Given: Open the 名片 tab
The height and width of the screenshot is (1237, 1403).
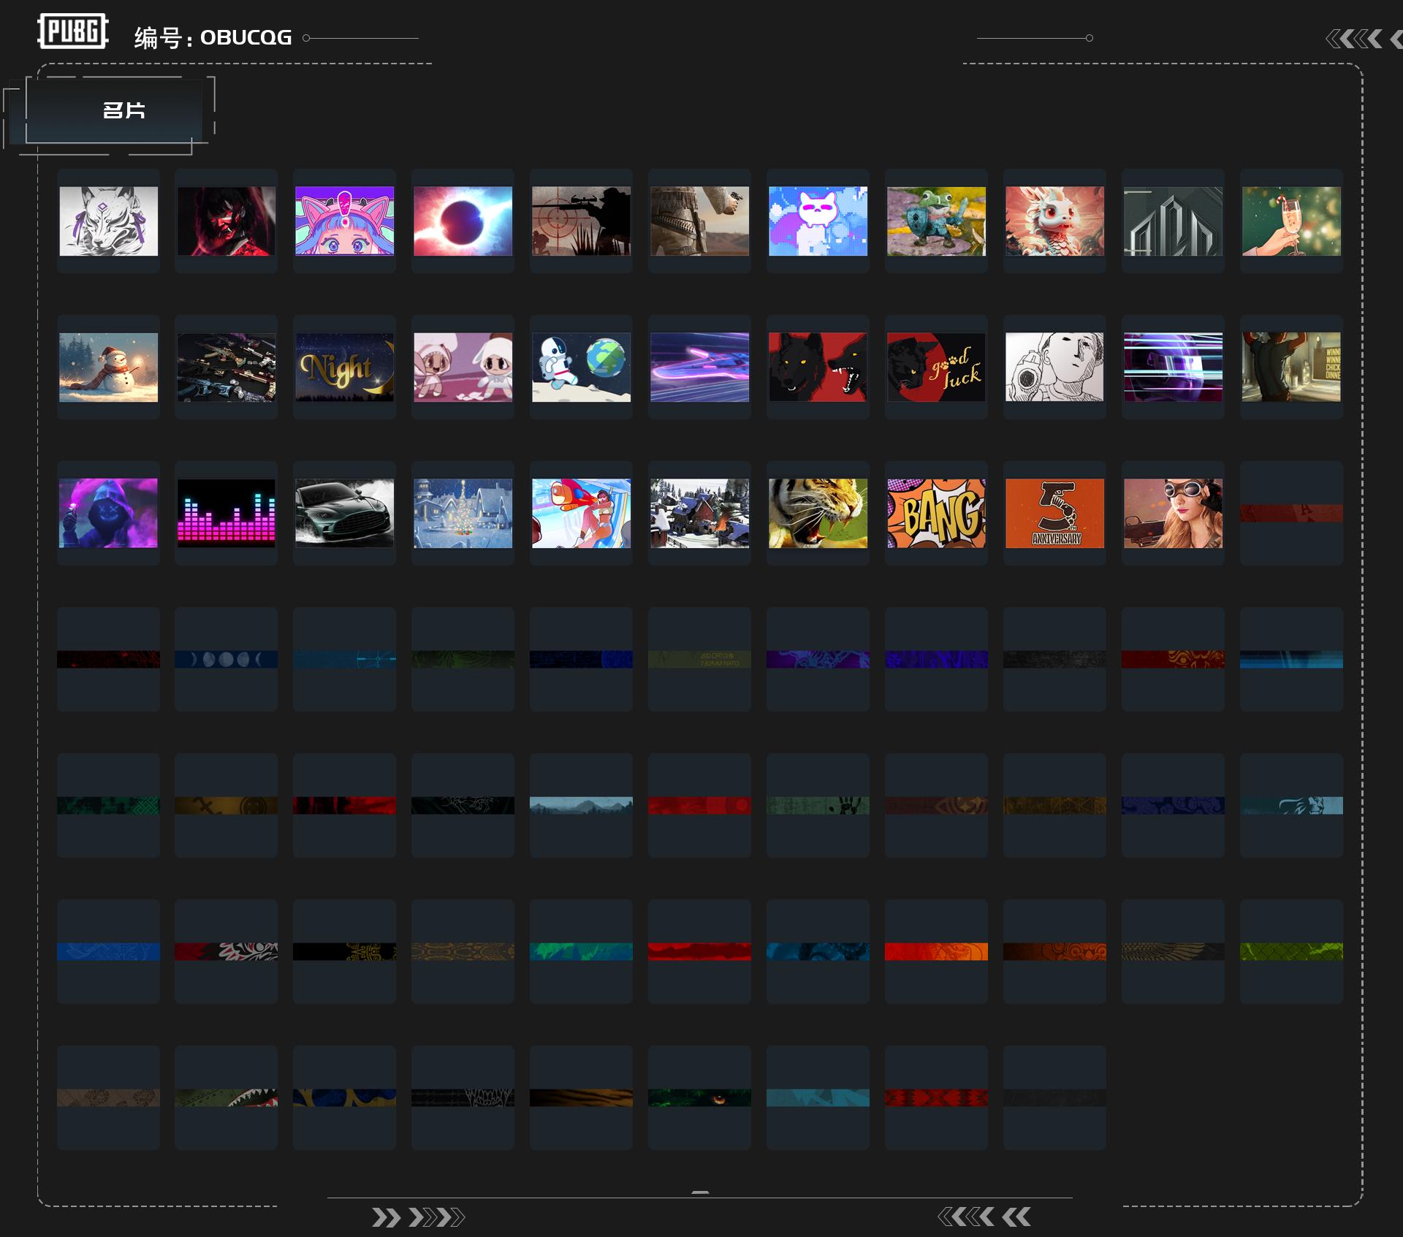Looking at the screenshot, I should (x=114, y=110).
